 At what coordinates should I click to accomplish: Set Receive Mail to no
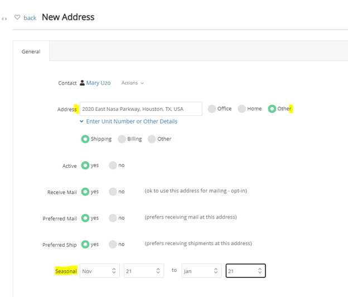113,192
